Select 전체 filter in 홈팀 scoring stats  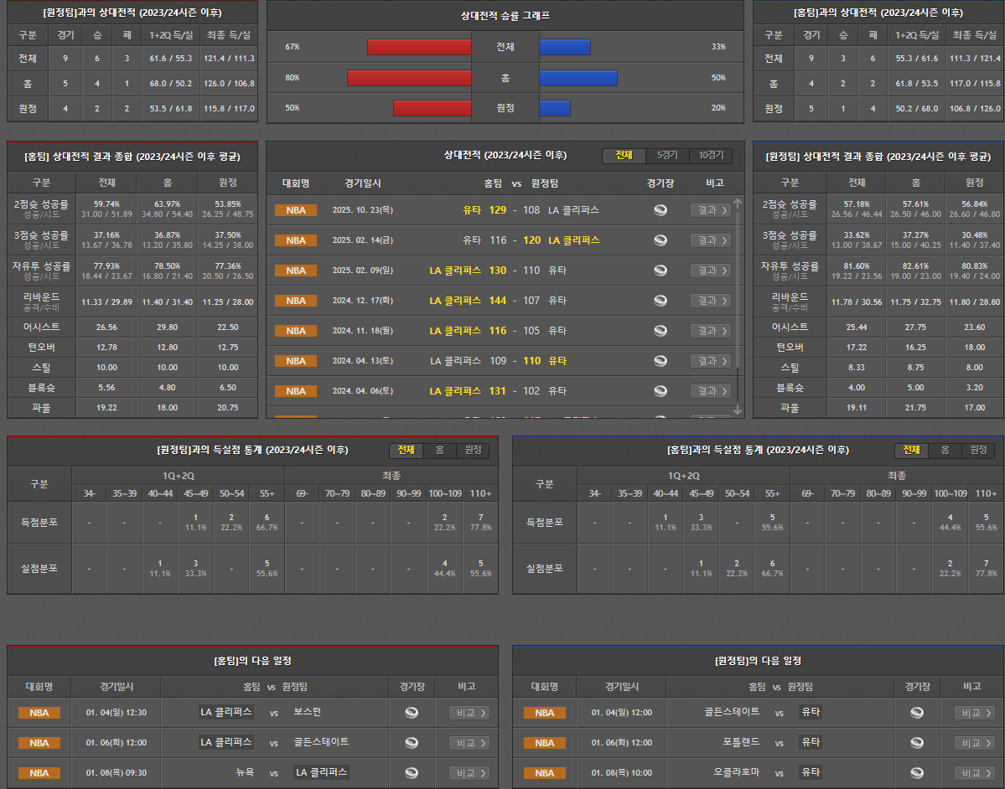coord(911,451)
